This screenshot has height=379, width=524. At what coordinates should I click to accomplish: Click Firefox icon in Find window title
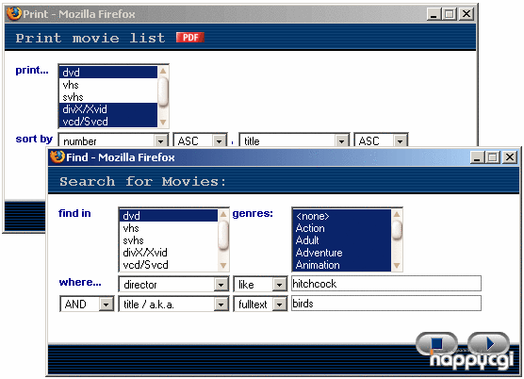(57, 157)
